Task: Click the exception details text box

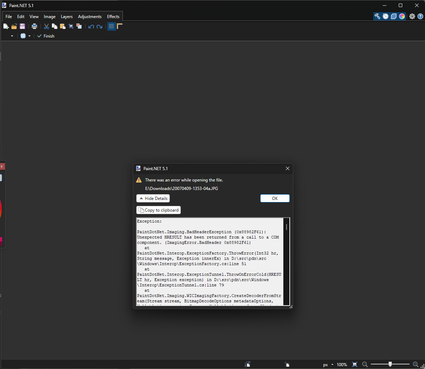Action: [210, 261]
